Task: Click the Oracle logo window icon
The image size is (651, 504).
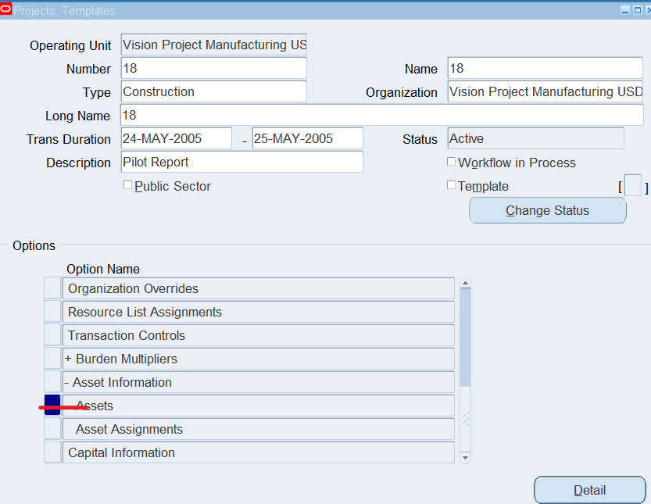Action: point(5,9)
